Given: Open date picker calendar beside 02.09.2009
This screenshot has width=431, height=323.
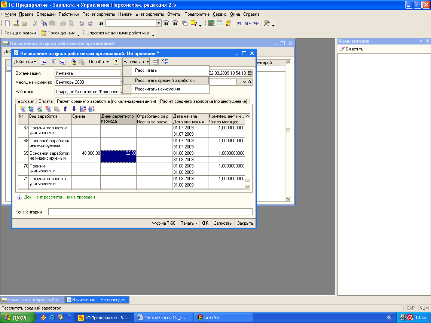Looking at the screenshot, I should pyautogui.click(x=250, y=73).
